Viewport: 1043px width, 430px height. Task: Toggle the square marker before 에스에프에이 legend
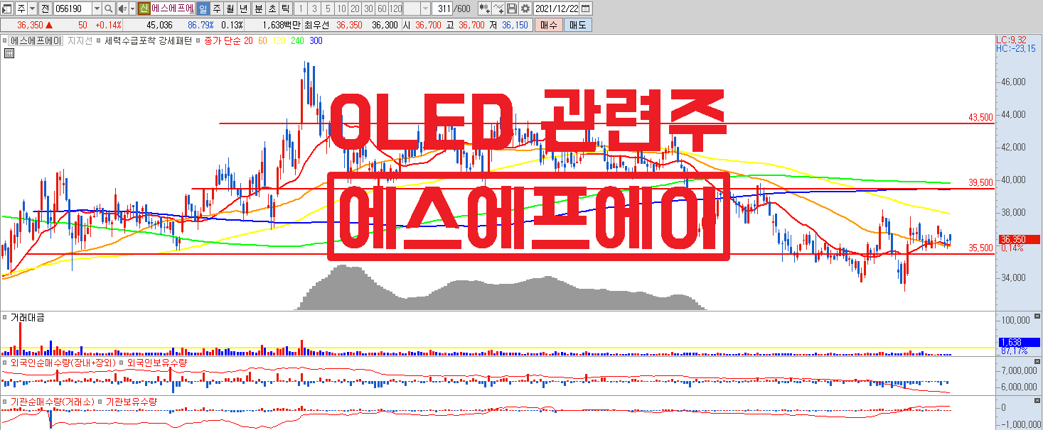(x=4, y=40)
